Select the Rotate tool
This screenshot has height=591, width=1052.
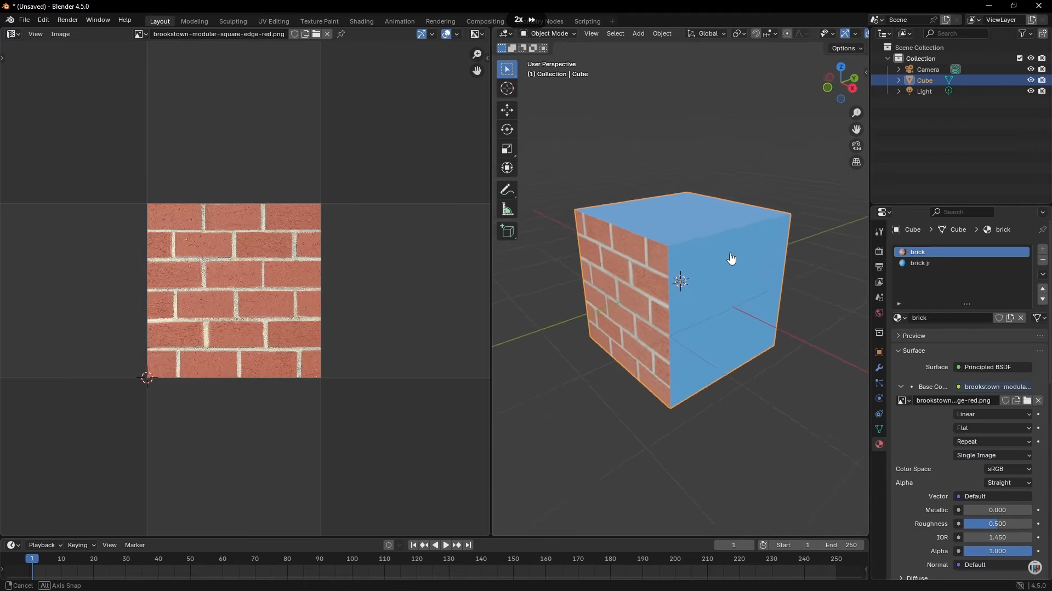coord(507,130)
